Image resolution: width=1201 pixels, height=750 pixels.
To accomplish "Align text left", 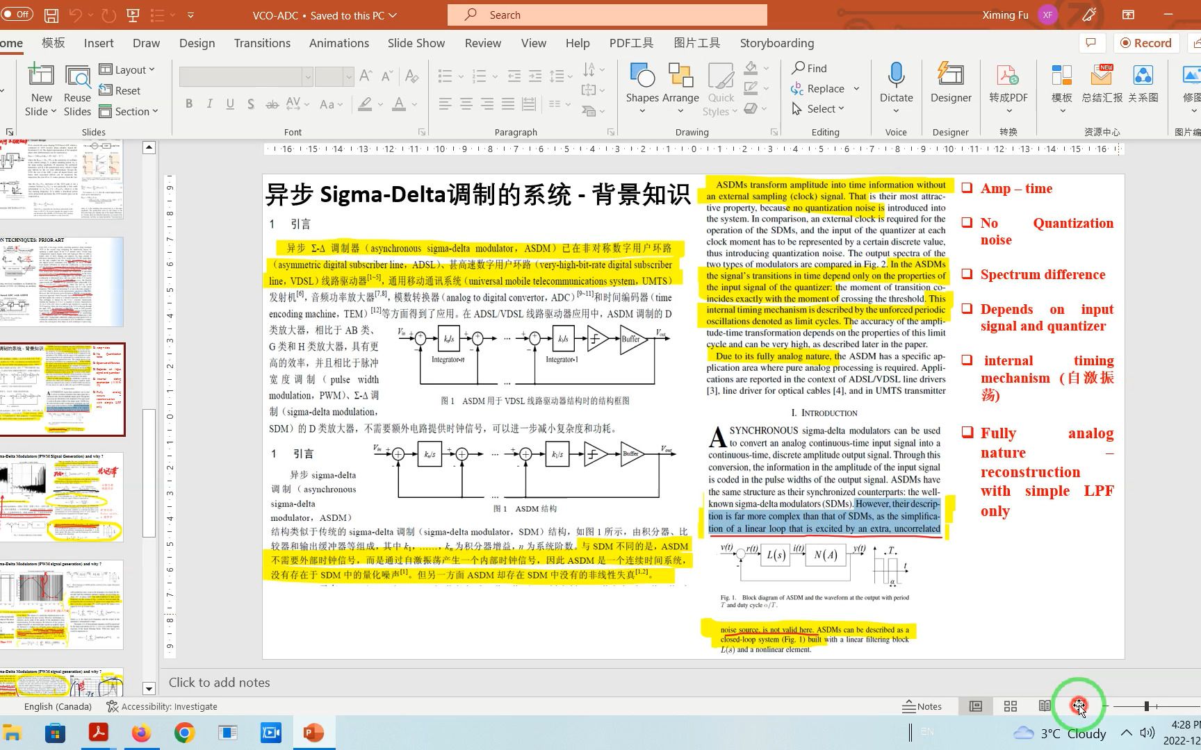I will (446, 104).
